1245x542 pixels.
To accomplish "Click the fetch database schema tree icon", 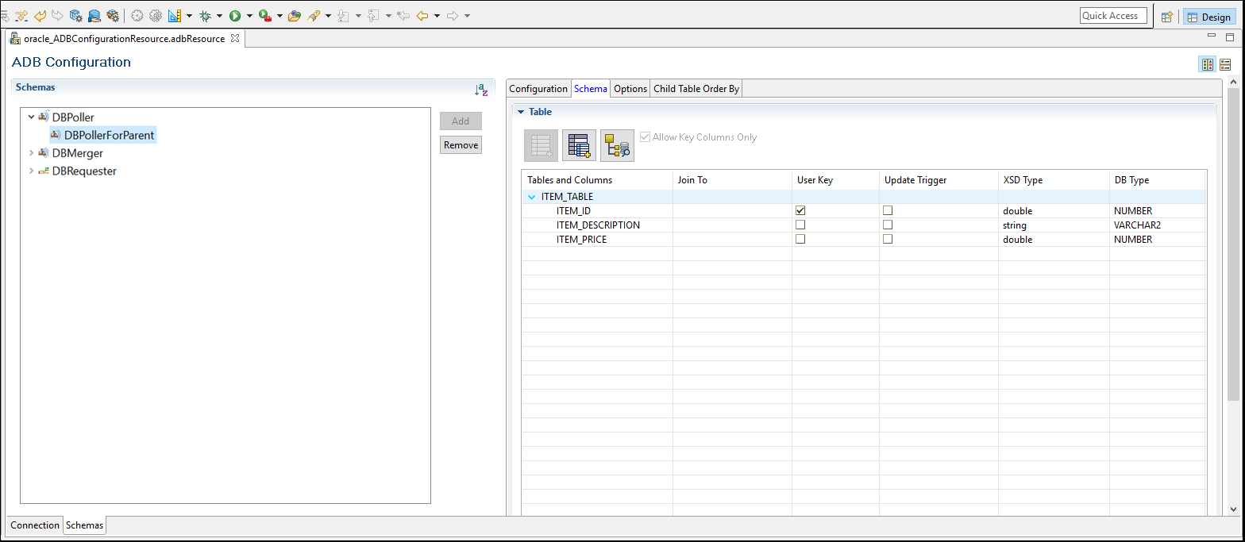I will pyautogui.click(x=617, y=145).
